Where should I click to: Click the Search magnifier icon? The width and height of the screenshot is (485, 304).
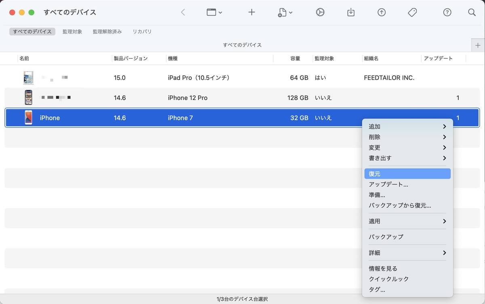point(472,12)
